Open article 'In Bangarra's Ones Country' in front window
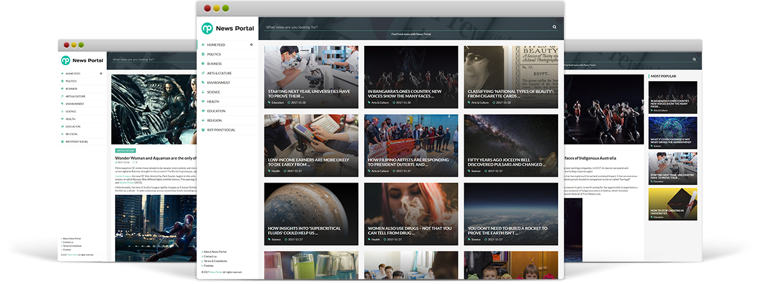This screenshot has height=284, width=760. 411,77
